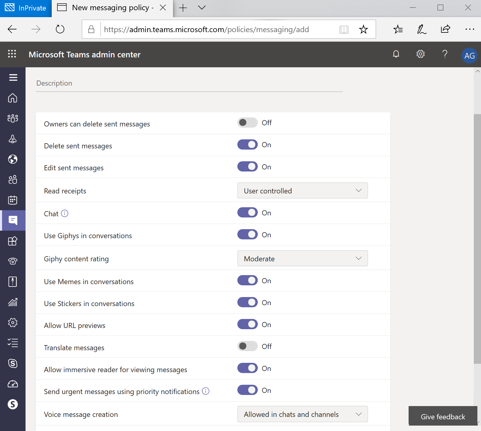The width and height of the screenshot is (481, 431).
Task: Open browser Settings and more ellipsis
Action: pyautogui.click(x=470, y=29)
